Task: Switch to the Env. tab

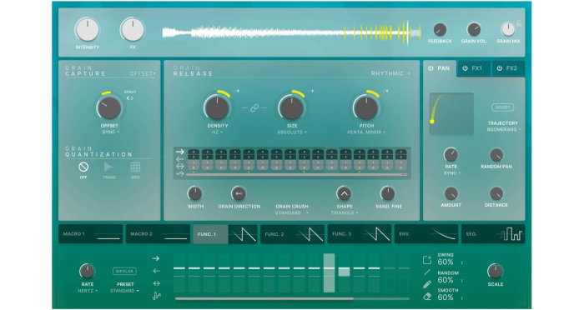Action: (427, 234)
